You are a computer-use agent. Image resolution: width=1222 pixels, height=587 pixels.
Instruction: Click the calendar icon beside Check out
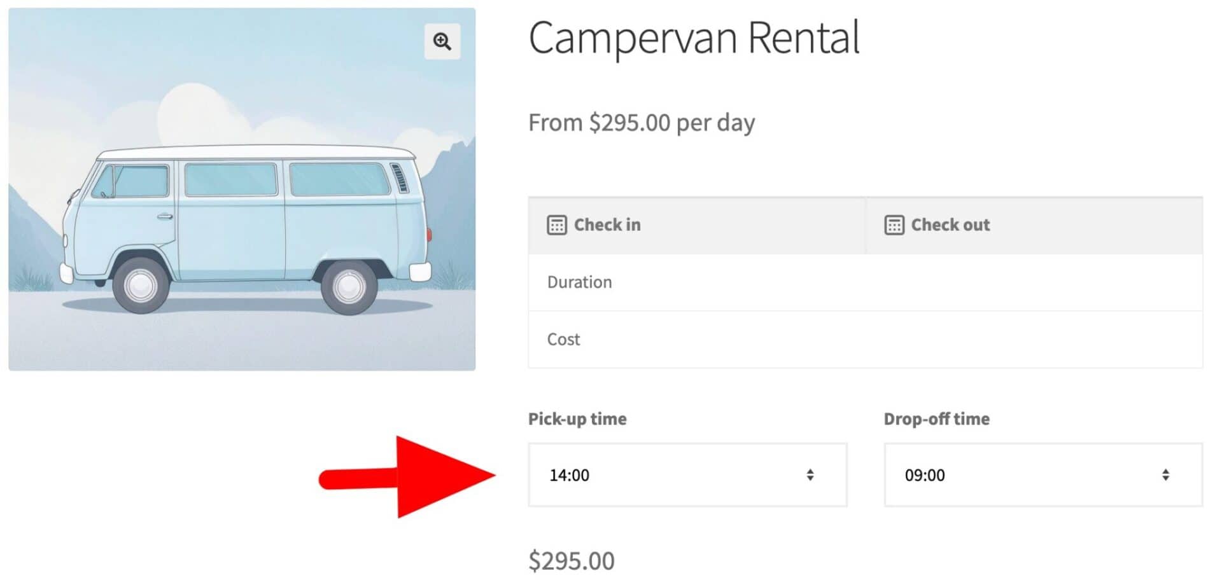[894, 225]
